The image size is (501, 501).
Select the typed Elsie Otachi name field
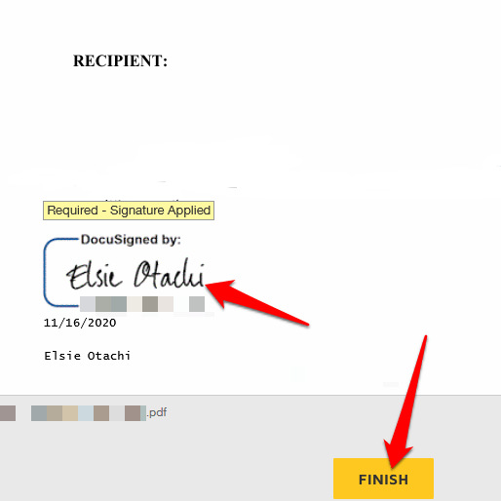pyautogui.click(x=87, y=356)
